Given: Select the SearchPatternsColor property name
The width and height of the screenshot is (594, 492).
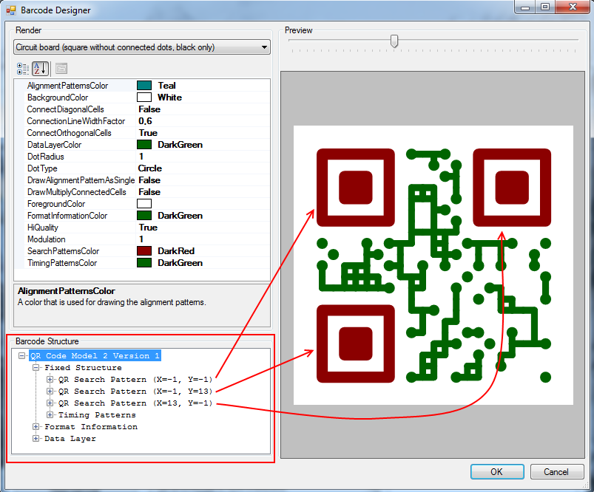Looking at the screenshot, I should (64, 251).
